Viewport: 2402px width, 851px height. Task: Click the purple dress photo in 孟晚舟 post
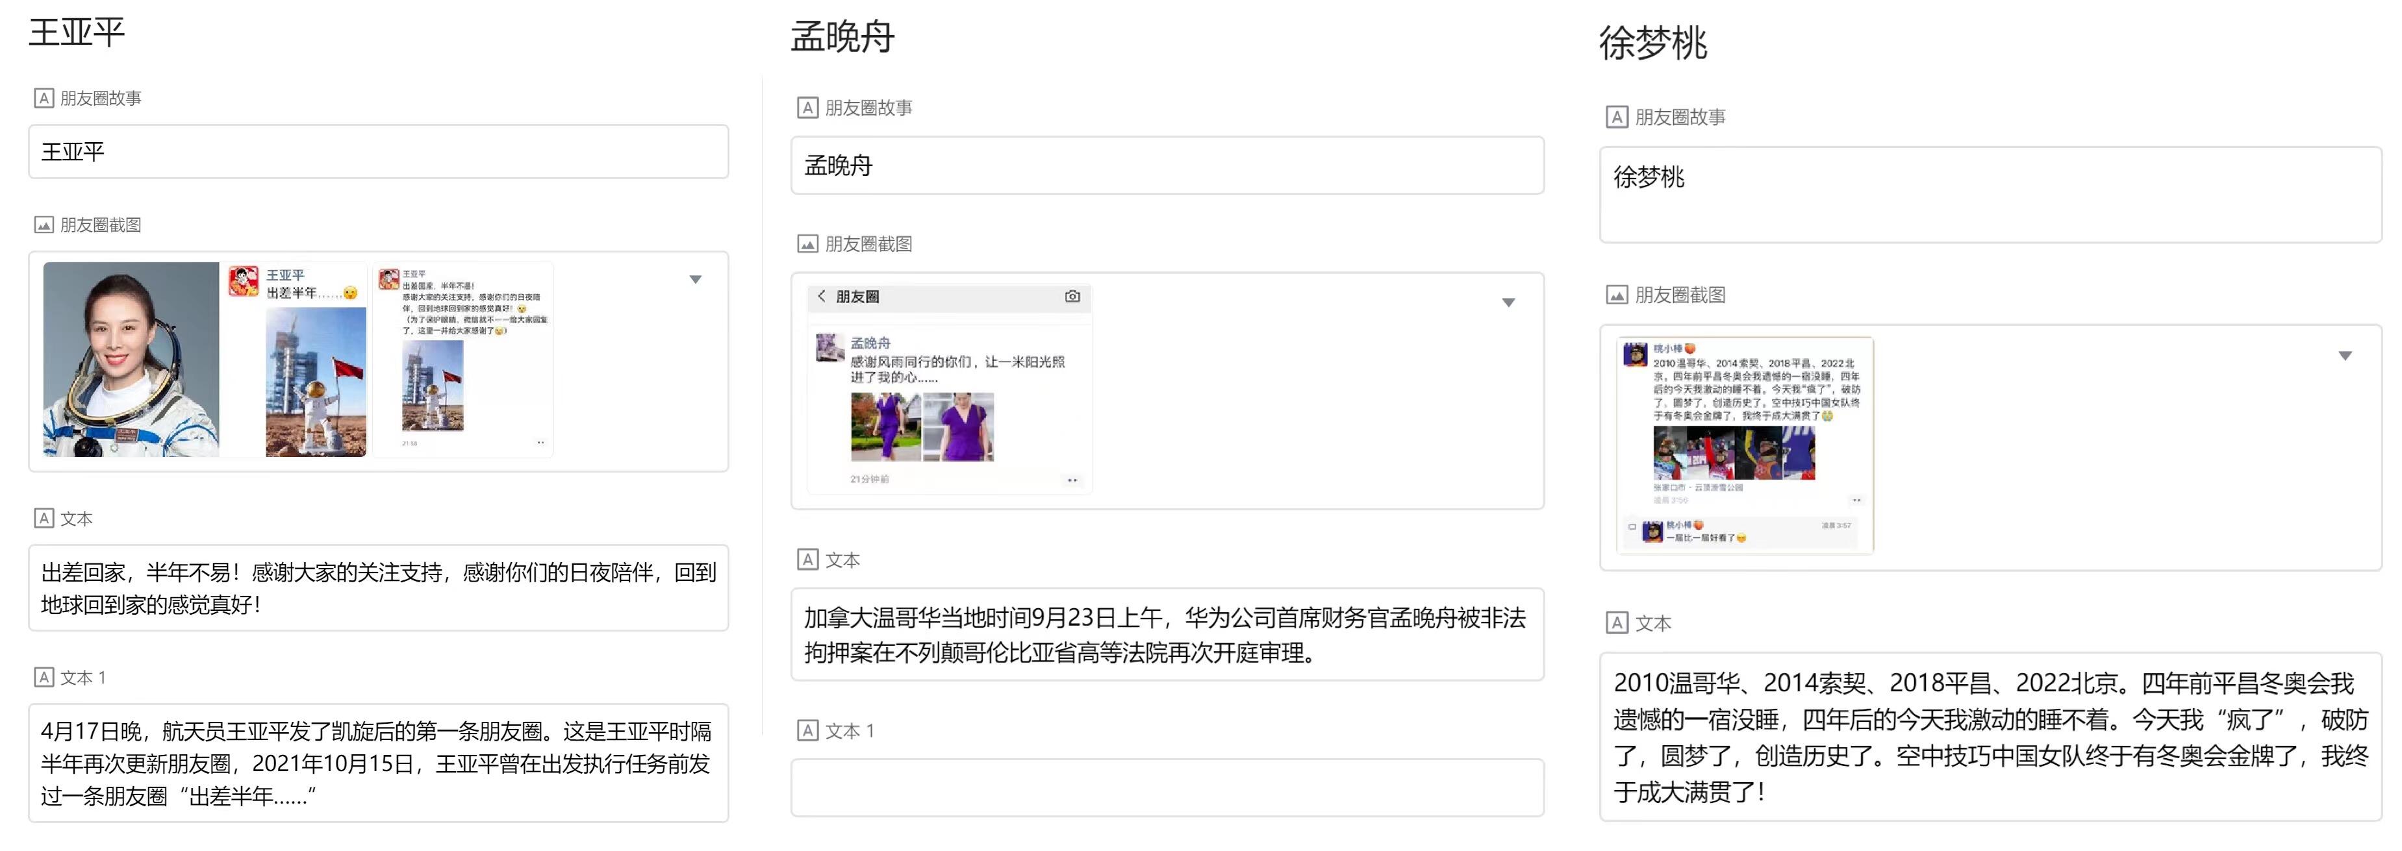(922, 427)
